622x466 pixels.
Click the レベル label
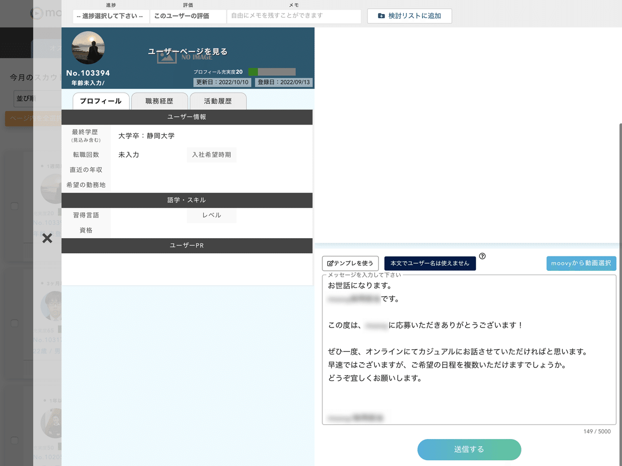coord(211,215)
